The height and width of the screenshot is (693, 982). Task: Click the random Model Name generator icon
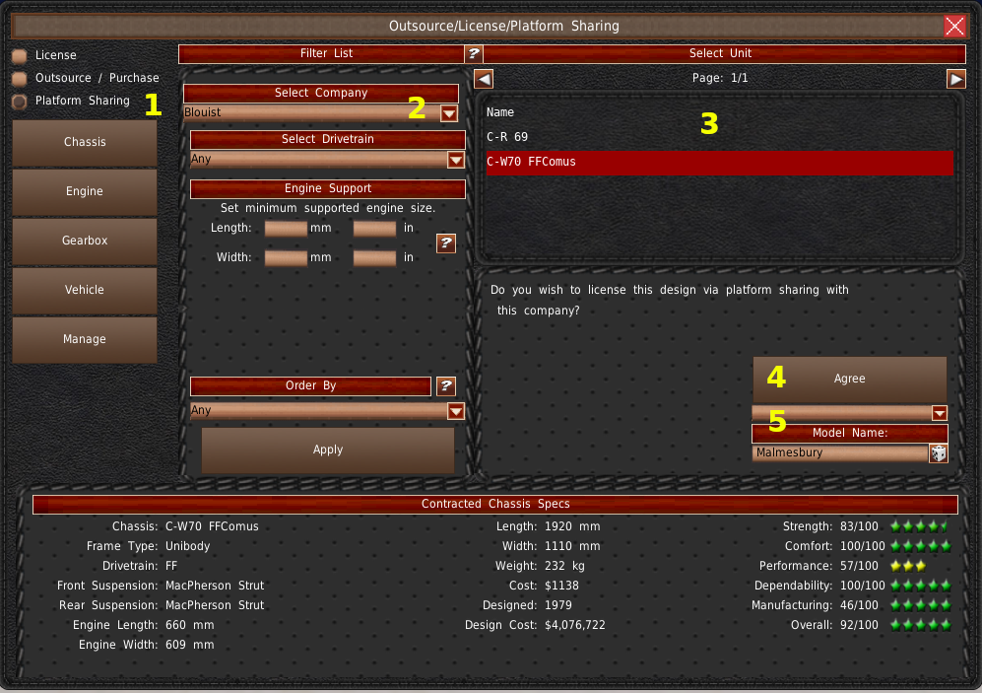pos(939,453)
